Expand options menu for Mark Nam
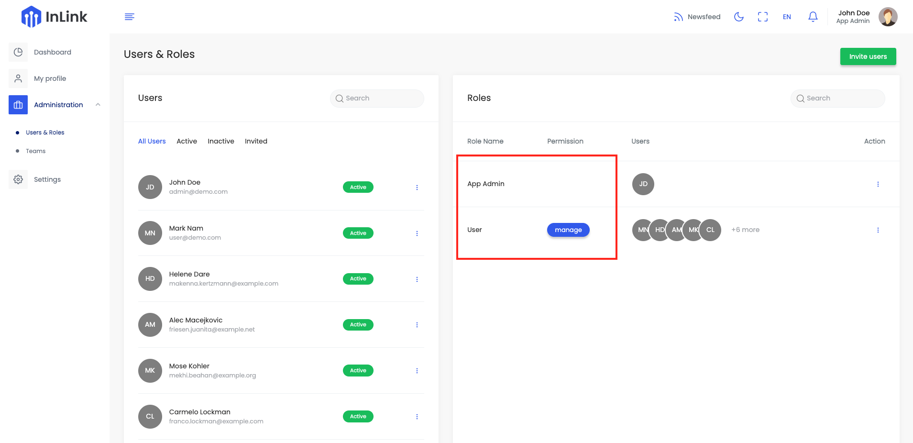913x443 pixels. click(x=417, y=233)
